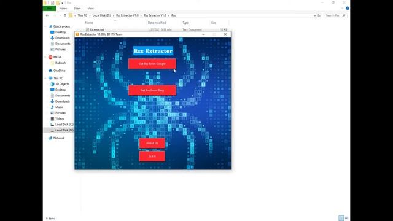Click the Get Rss From Bing button
The image size is (393, 221).
[152, 90]
